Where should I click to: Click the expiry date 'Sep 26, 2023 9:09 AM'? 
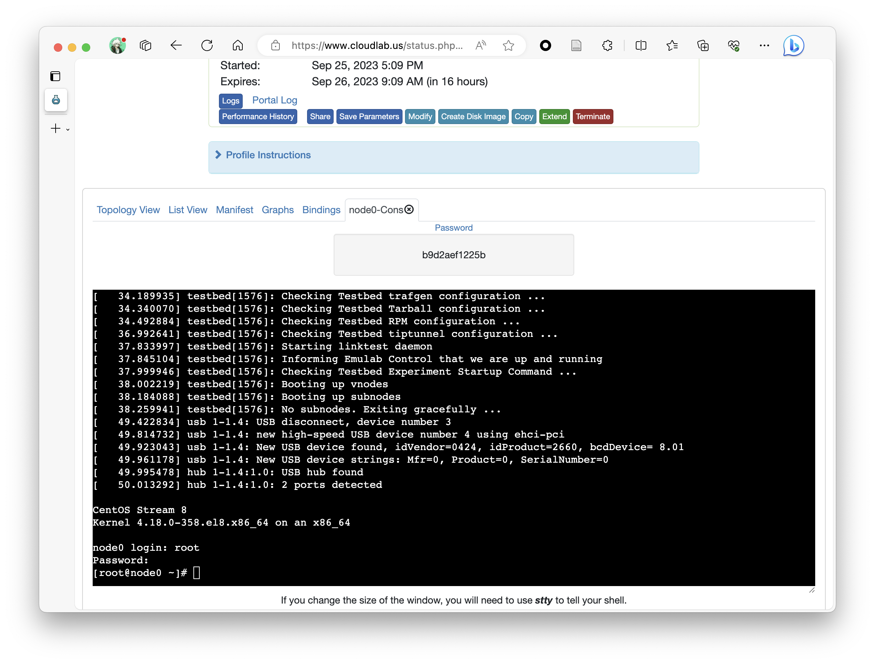click(368, 82)
